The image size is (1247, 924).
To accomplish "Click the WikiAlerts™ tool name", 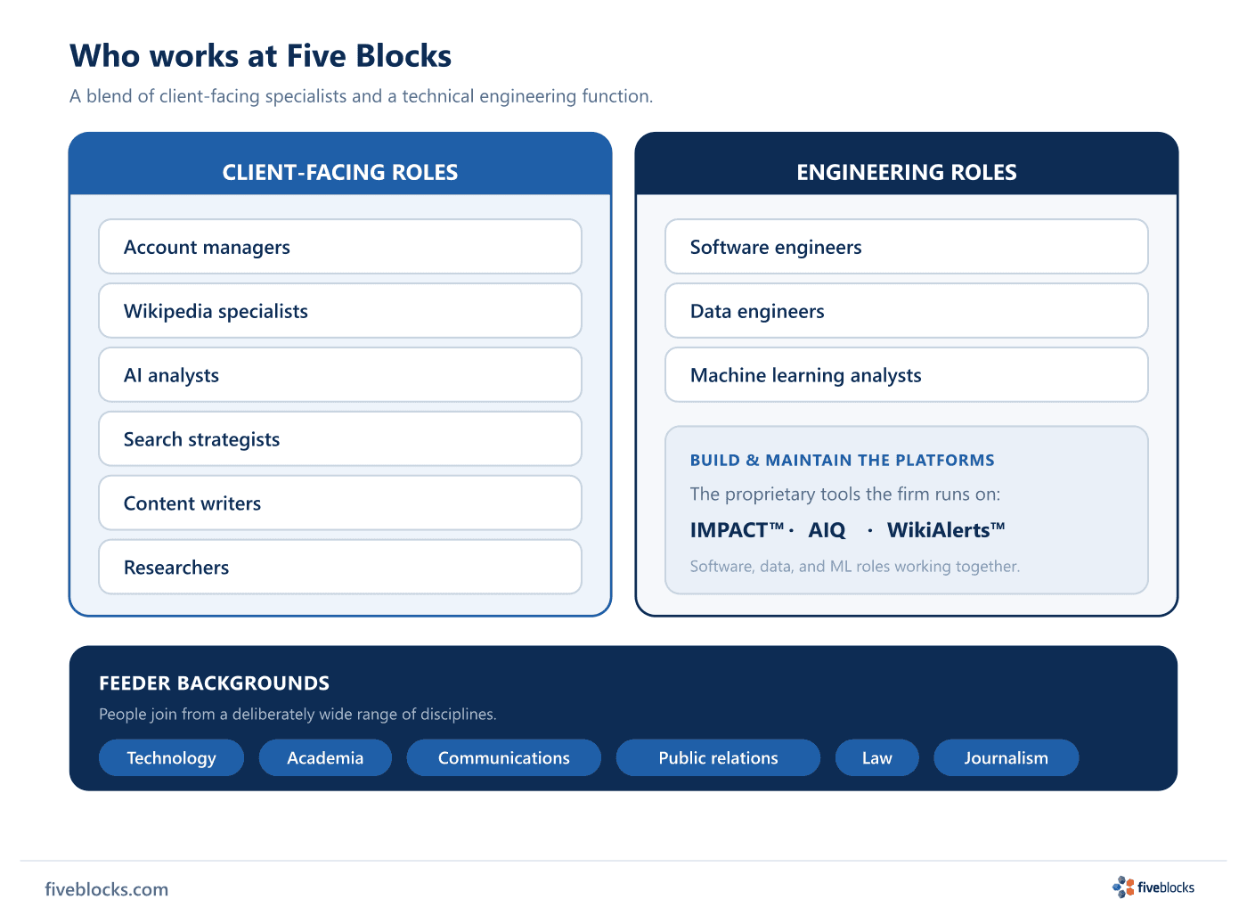I will pyautogui.click(x=946, y=530).
